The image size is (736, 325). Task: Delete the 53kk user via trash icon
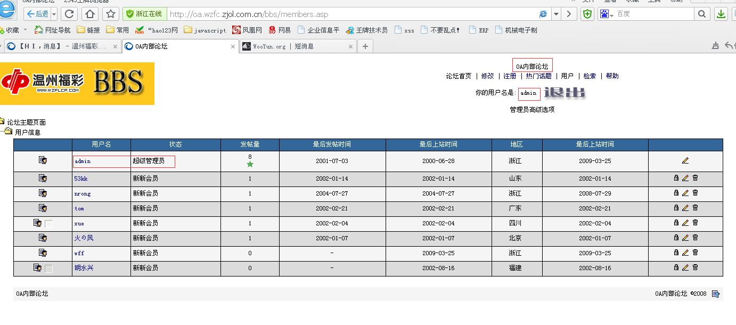pos(695,178)
